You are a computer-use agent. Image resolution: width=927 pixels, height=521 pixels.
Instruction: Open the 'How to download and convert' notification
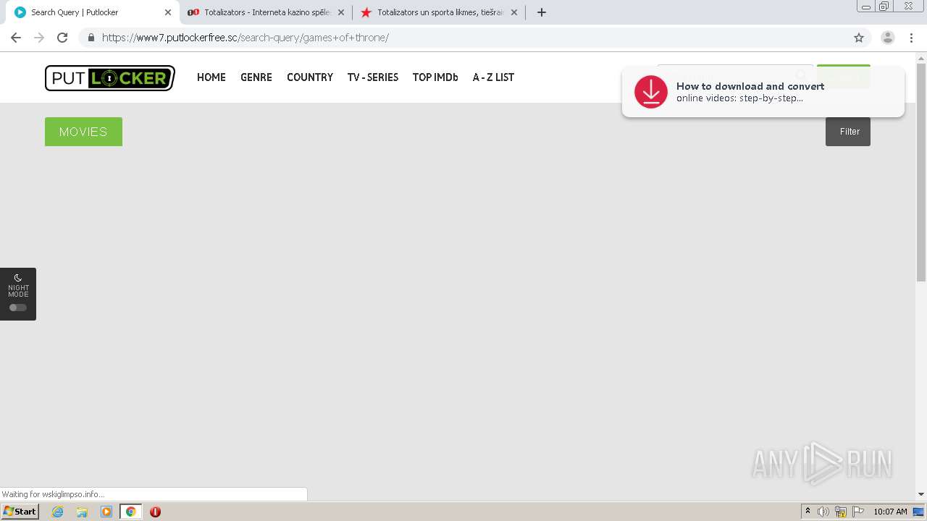click(763, 92)
